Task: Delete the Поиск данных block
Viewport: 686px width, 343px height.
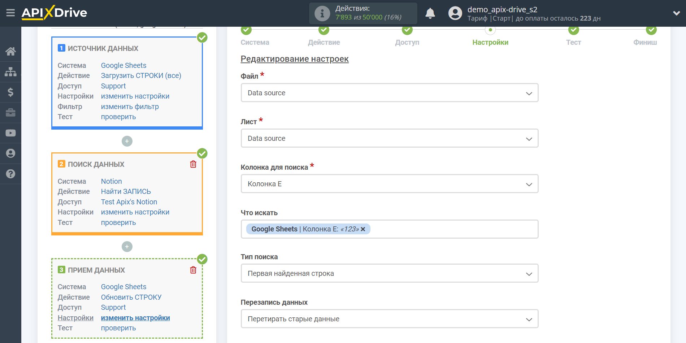Action: 193,164
